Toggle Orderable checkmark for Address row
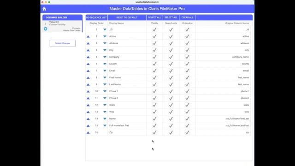The height and width of the screenshot is (166, 295). pyautogui.click(x=187, y=43)
